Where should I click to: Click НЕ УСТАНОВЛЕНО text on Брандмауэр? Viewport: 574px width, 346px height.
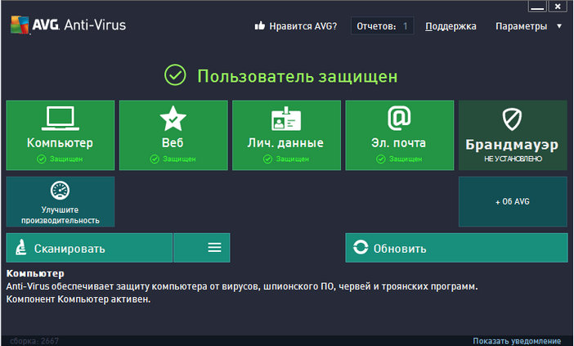pos(513,159)
